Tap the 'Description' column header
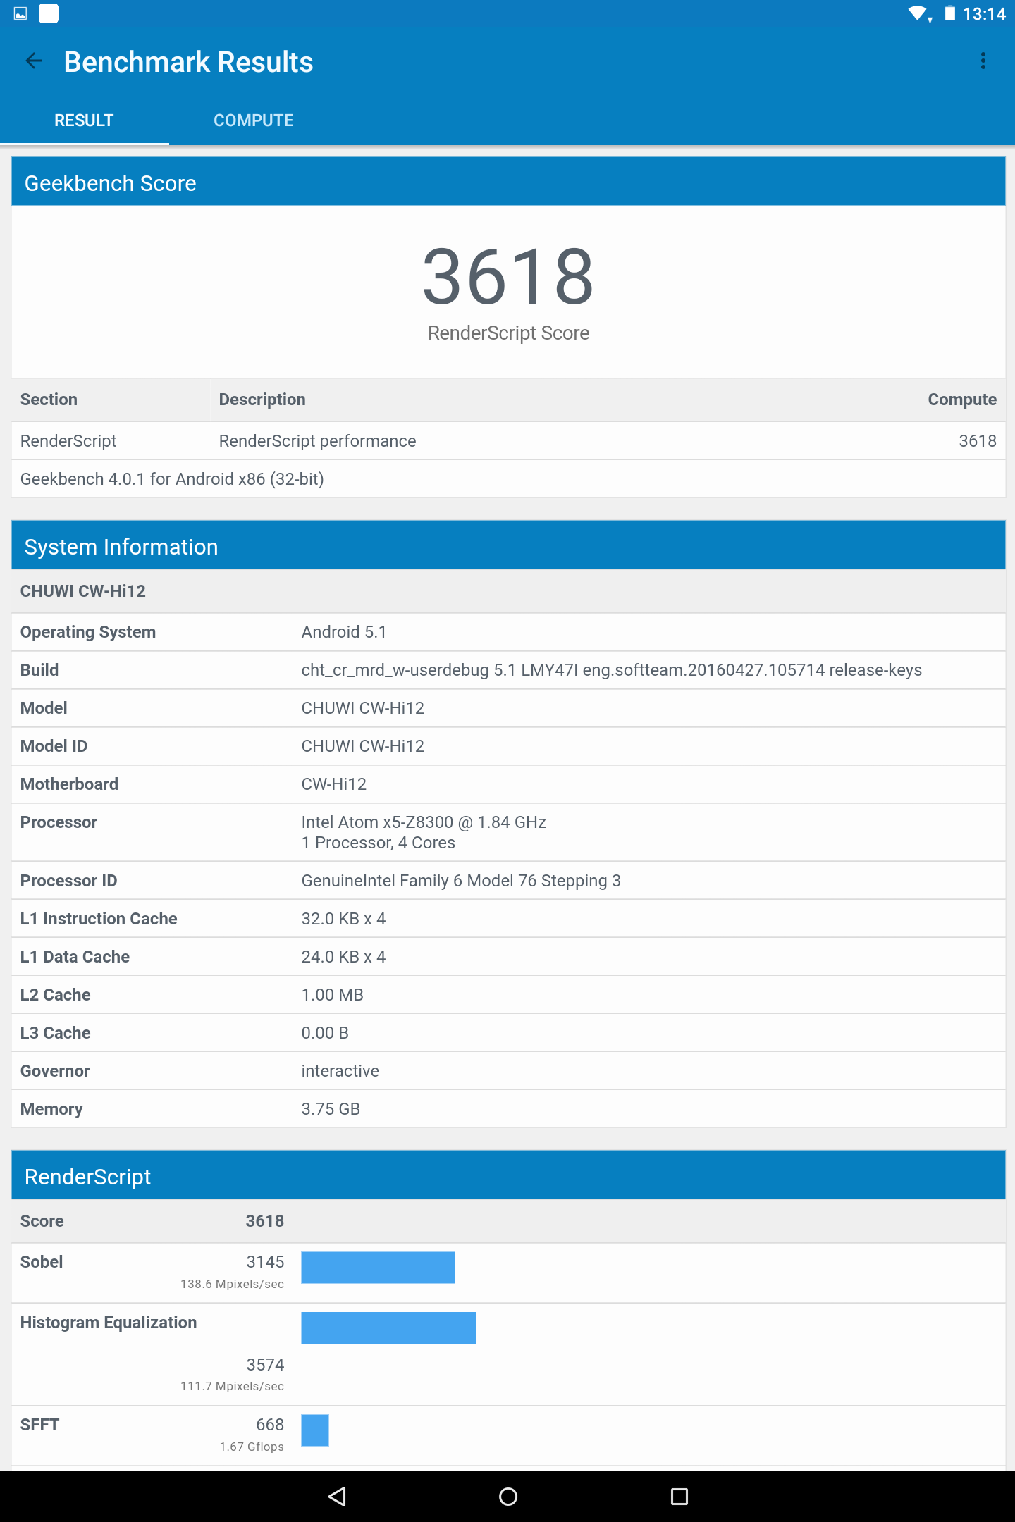 262,400
